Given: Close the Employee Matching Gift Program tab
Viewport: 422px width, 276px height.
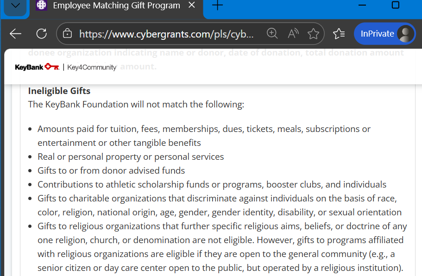Looking at the screenshot, I should coord(192,5).
